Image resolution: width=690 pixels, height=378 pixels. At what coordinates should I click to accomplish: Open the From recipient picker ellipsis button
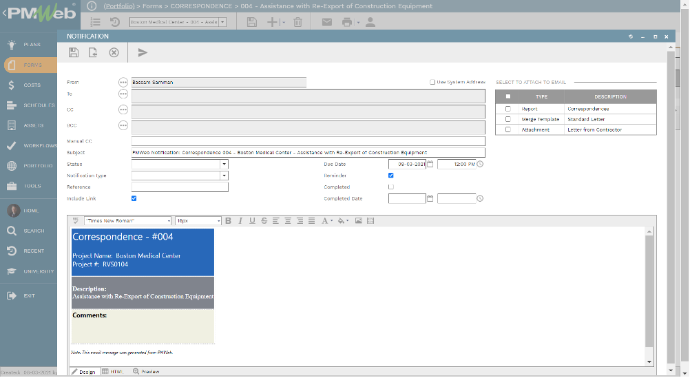(123, 83)
